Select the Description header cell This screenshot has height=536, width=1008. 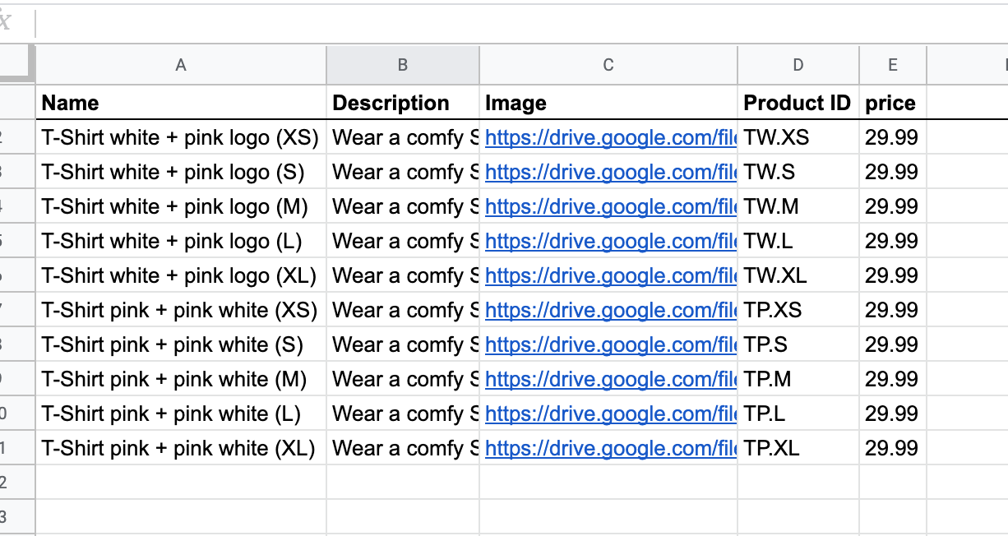[x=403, y=103]
